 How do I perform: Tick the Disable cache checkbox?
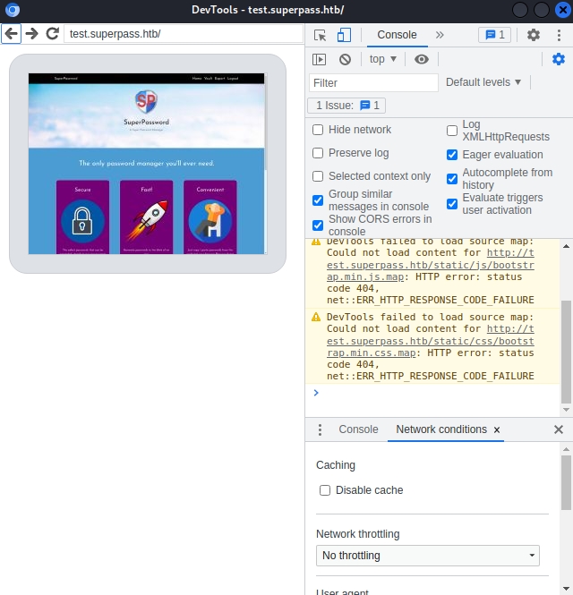tap(325, 490)
